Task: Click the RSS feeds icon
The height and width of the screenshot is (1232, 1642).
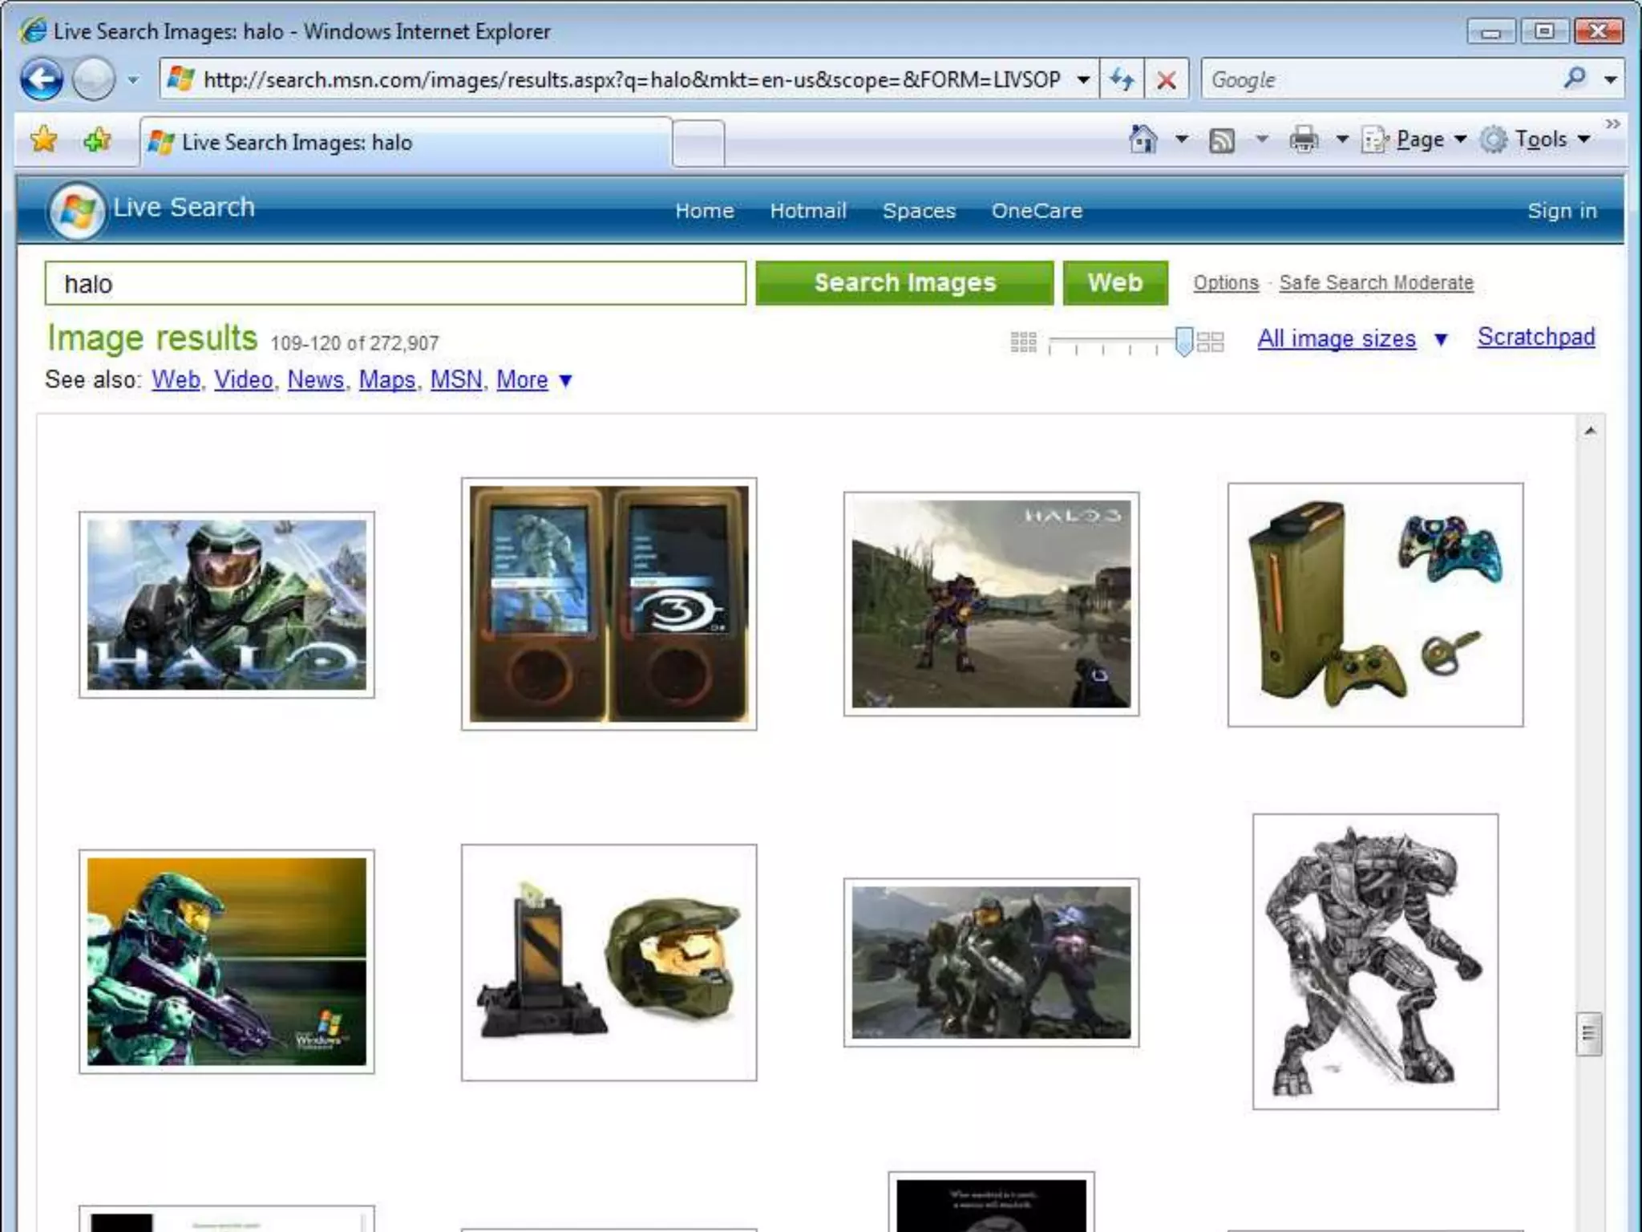Action: (1221, 140)
